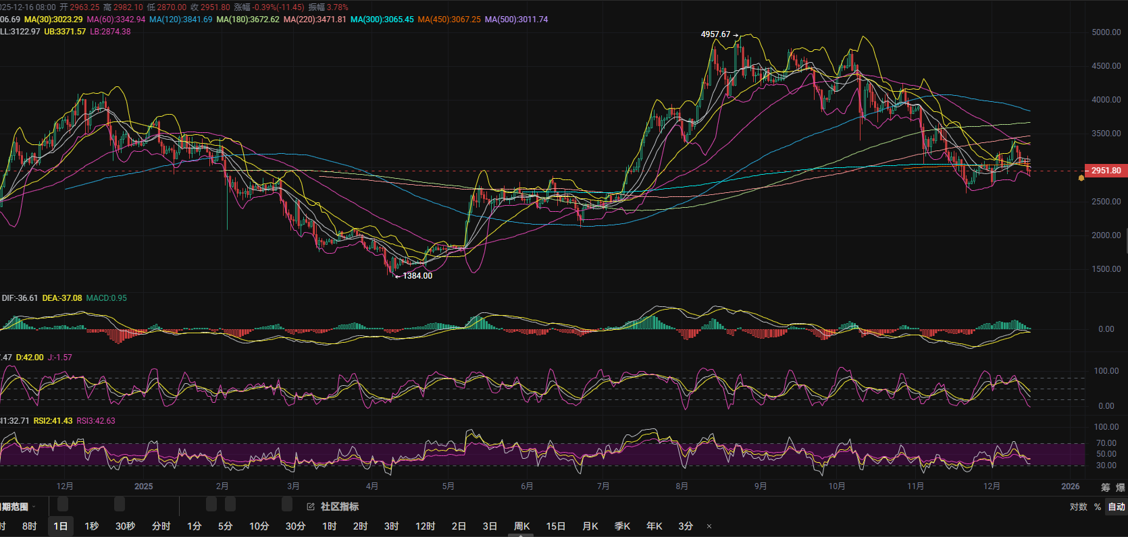This screenshot has height=537, width=1128.
Task: Select the 周K weekly timeframe
Action: 521,526
